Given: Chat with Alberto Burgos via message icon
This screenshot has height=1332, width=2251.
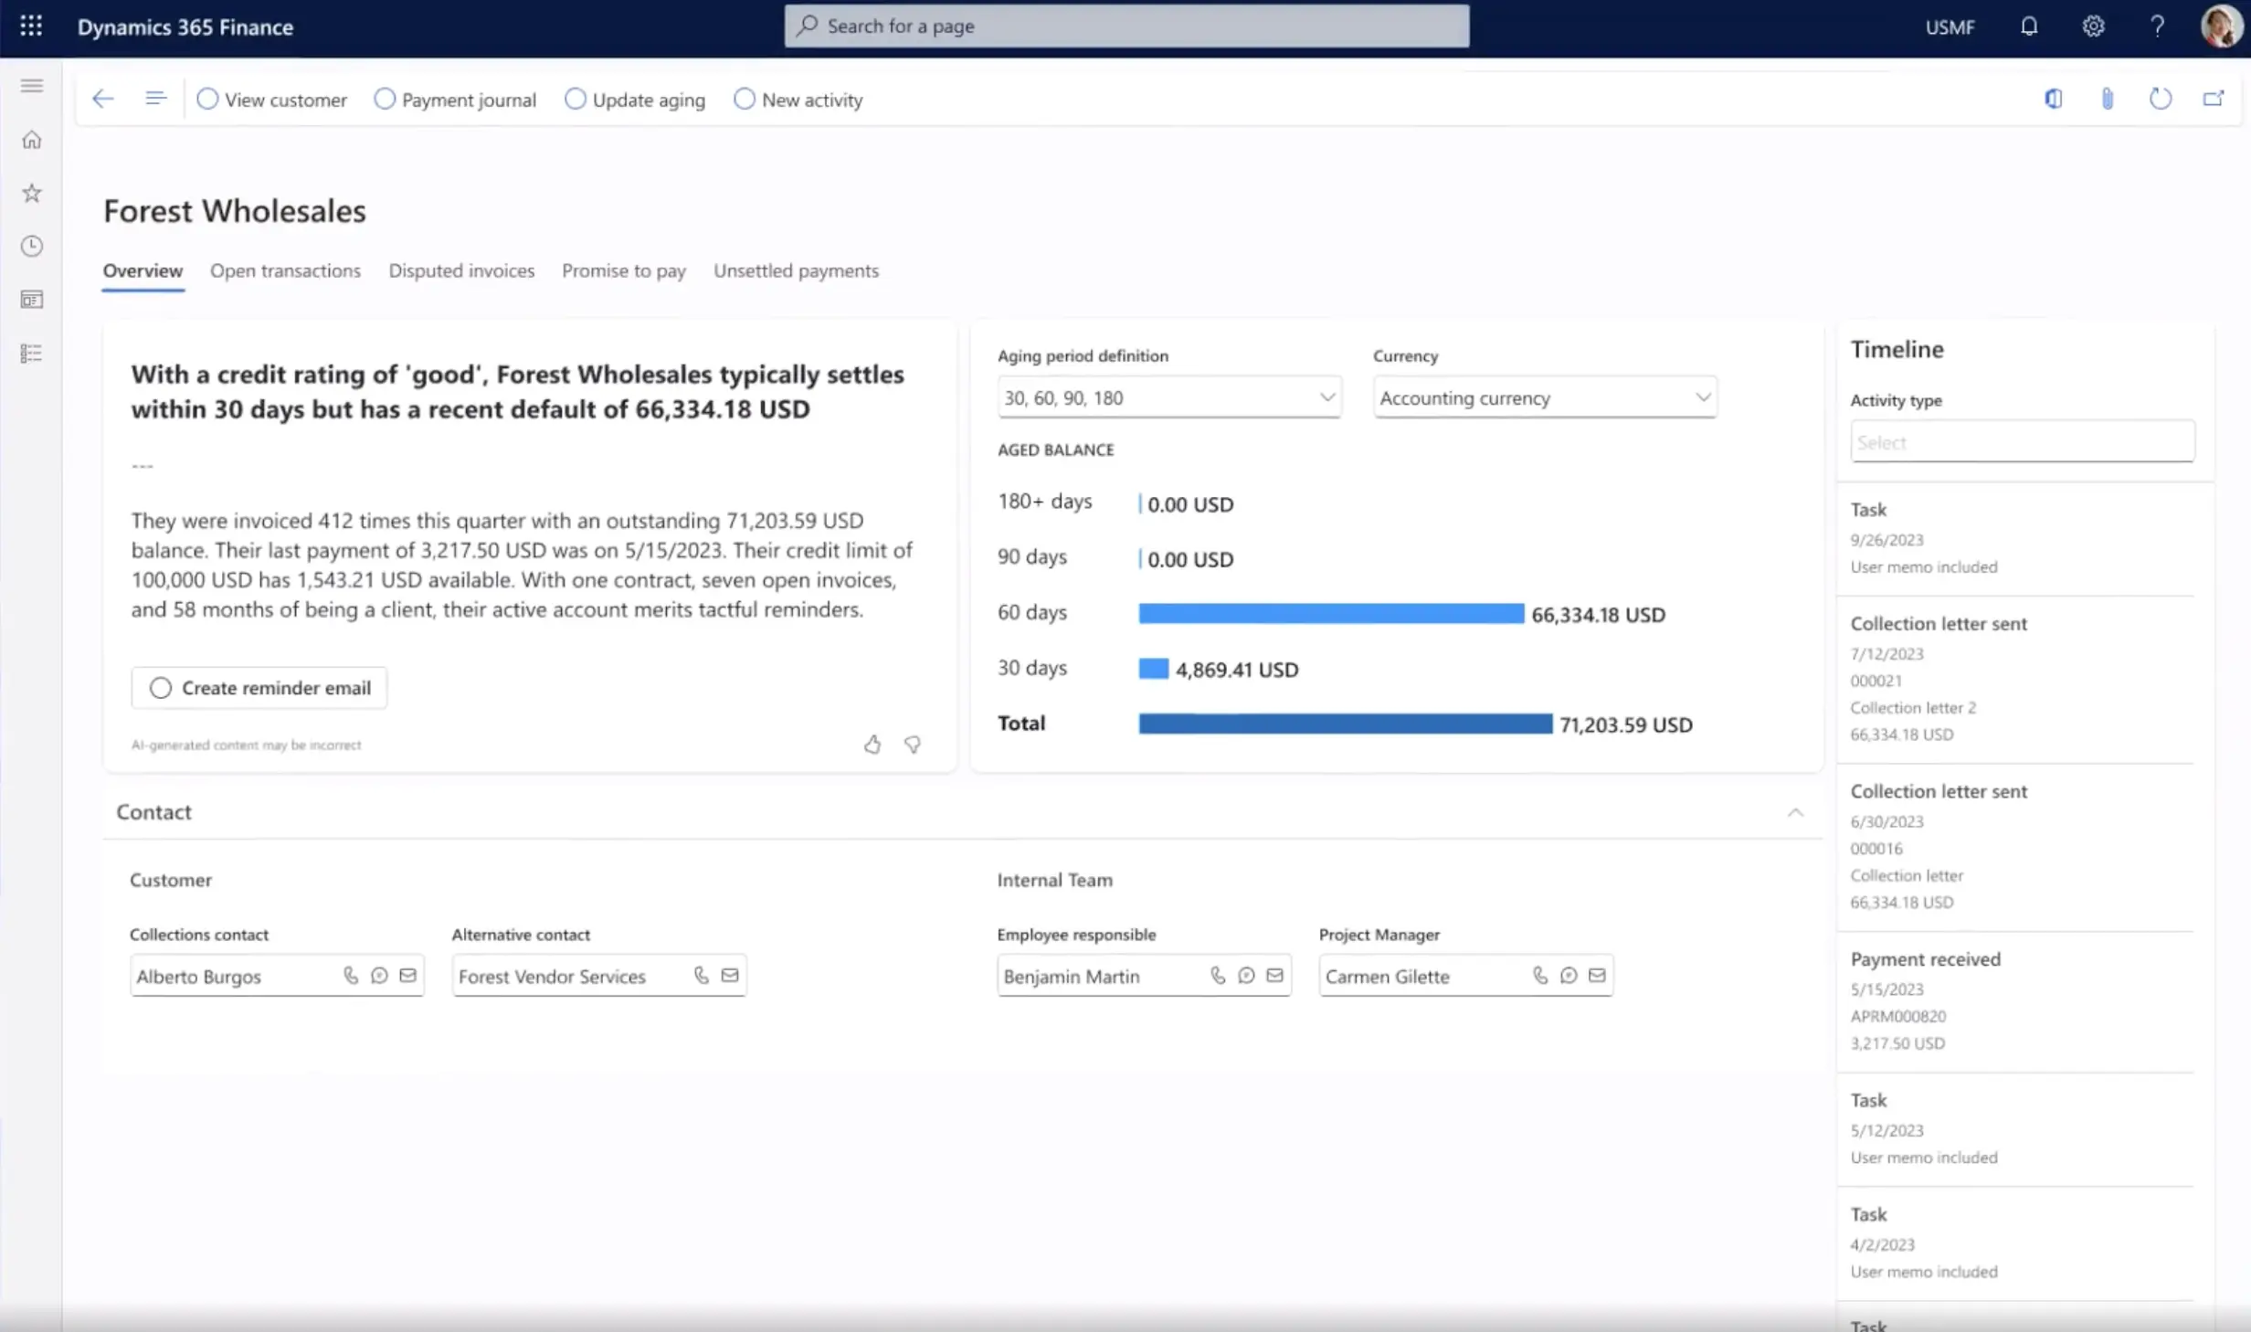Looking at the screenshot, I should click(379, 976).
